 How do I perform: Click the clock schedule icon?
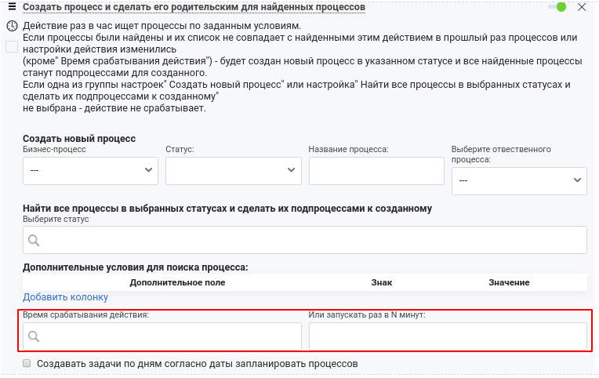12,26
